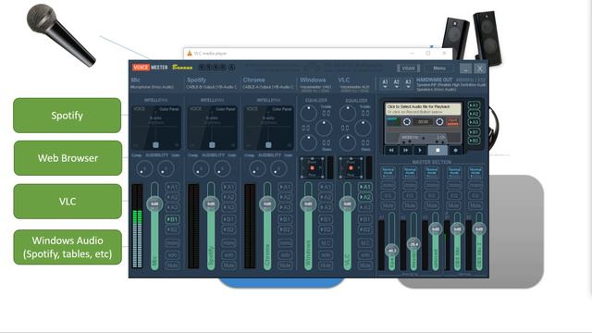This screenshot has height=333, width=592.
Task: Set Mic strip to mono
Action: tap(172, 243)
